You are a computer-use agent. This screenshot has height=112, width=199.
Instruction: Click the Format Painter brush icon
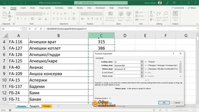coord(9,20)
